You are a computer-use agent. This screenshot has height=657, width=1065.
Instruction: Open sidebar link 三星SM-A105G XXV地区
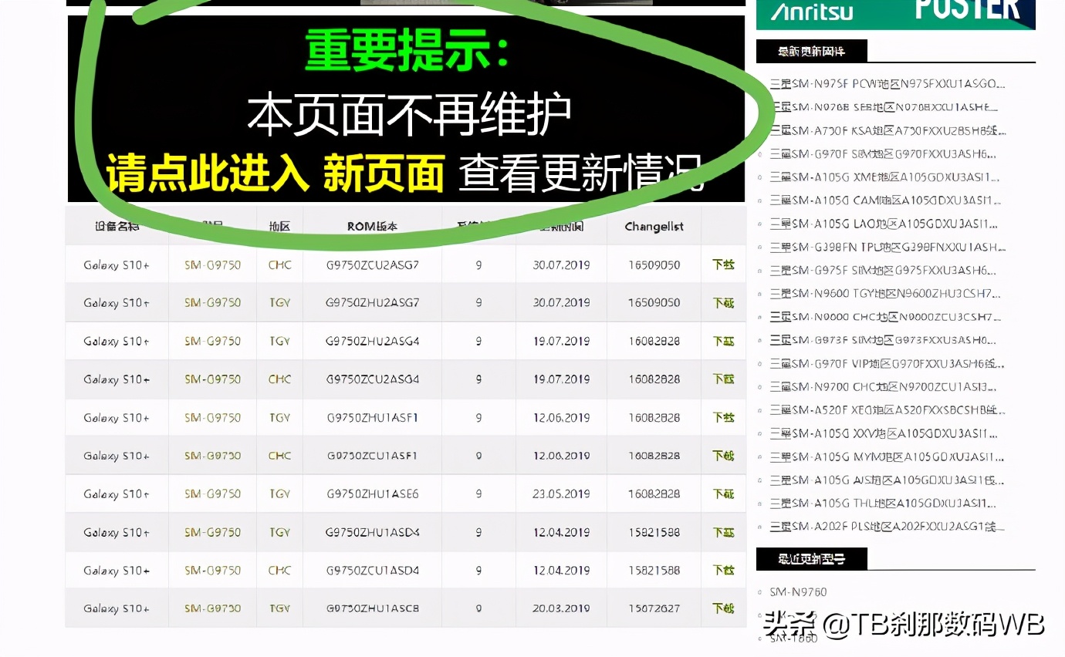click(x=884, y=433)
